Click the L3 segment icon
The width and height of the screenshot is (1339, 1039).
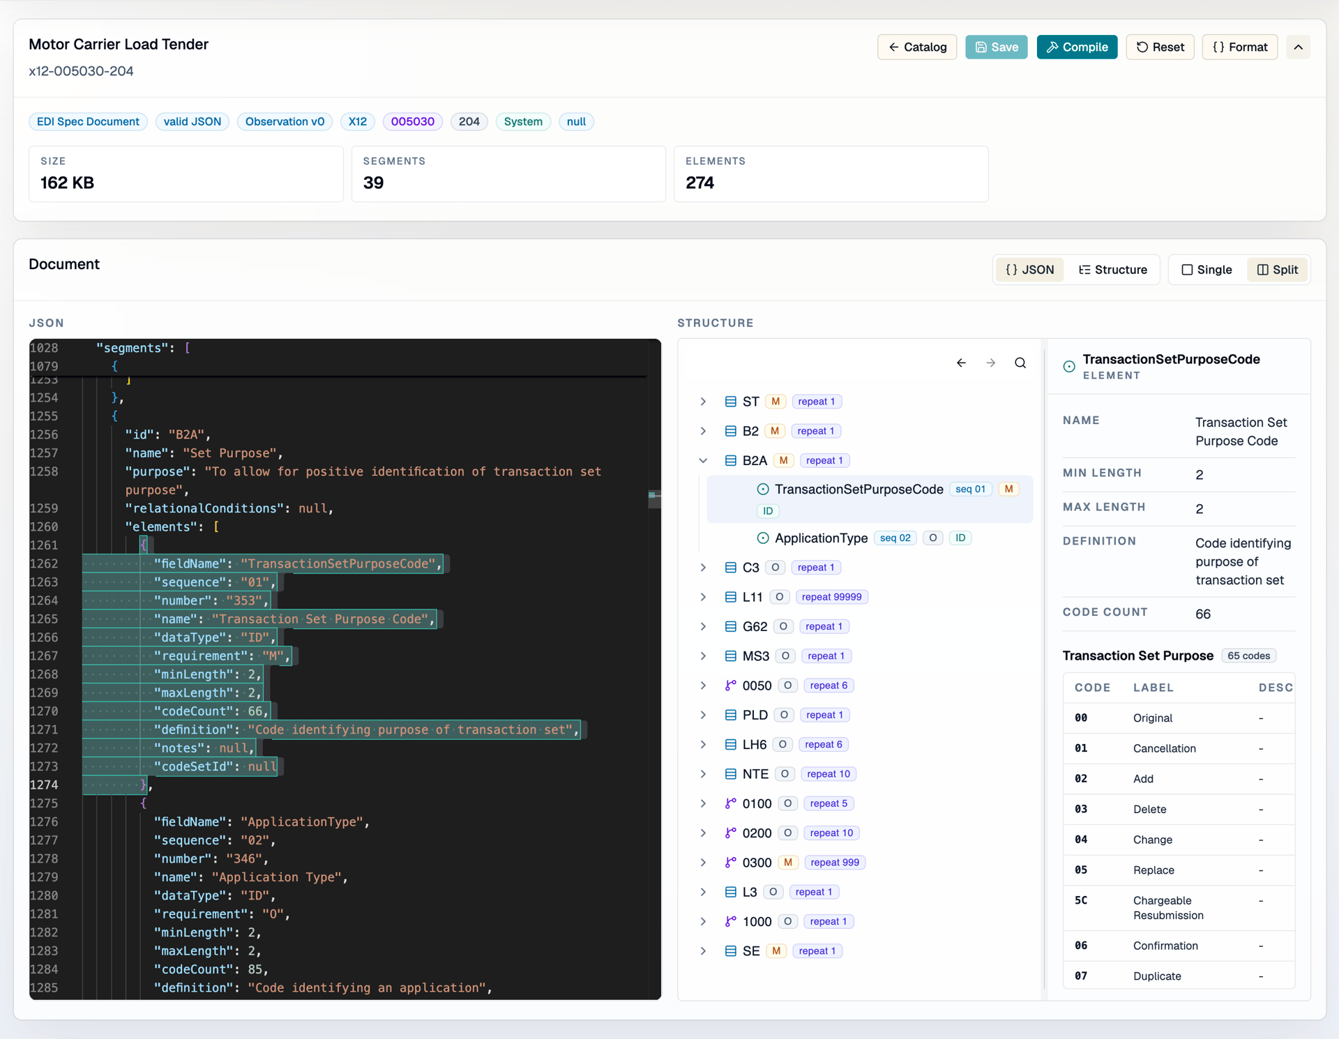click(x=730, y=892)
